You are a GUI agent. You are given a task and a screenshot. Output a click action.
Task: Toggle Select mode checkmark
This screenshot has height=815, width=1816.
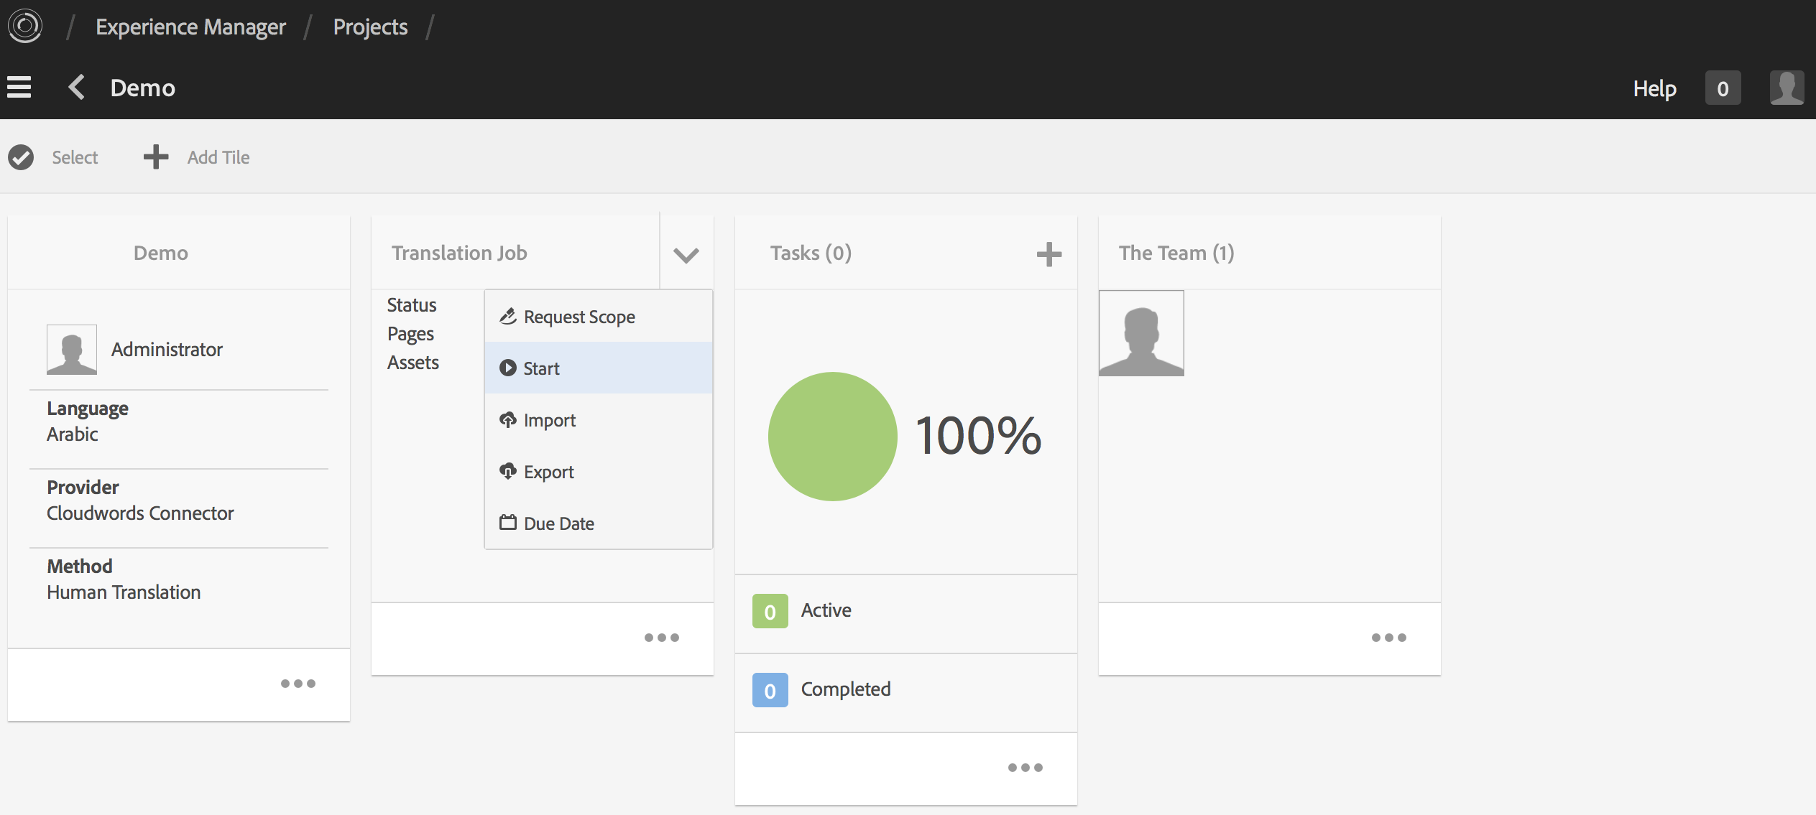coord(22,157)
